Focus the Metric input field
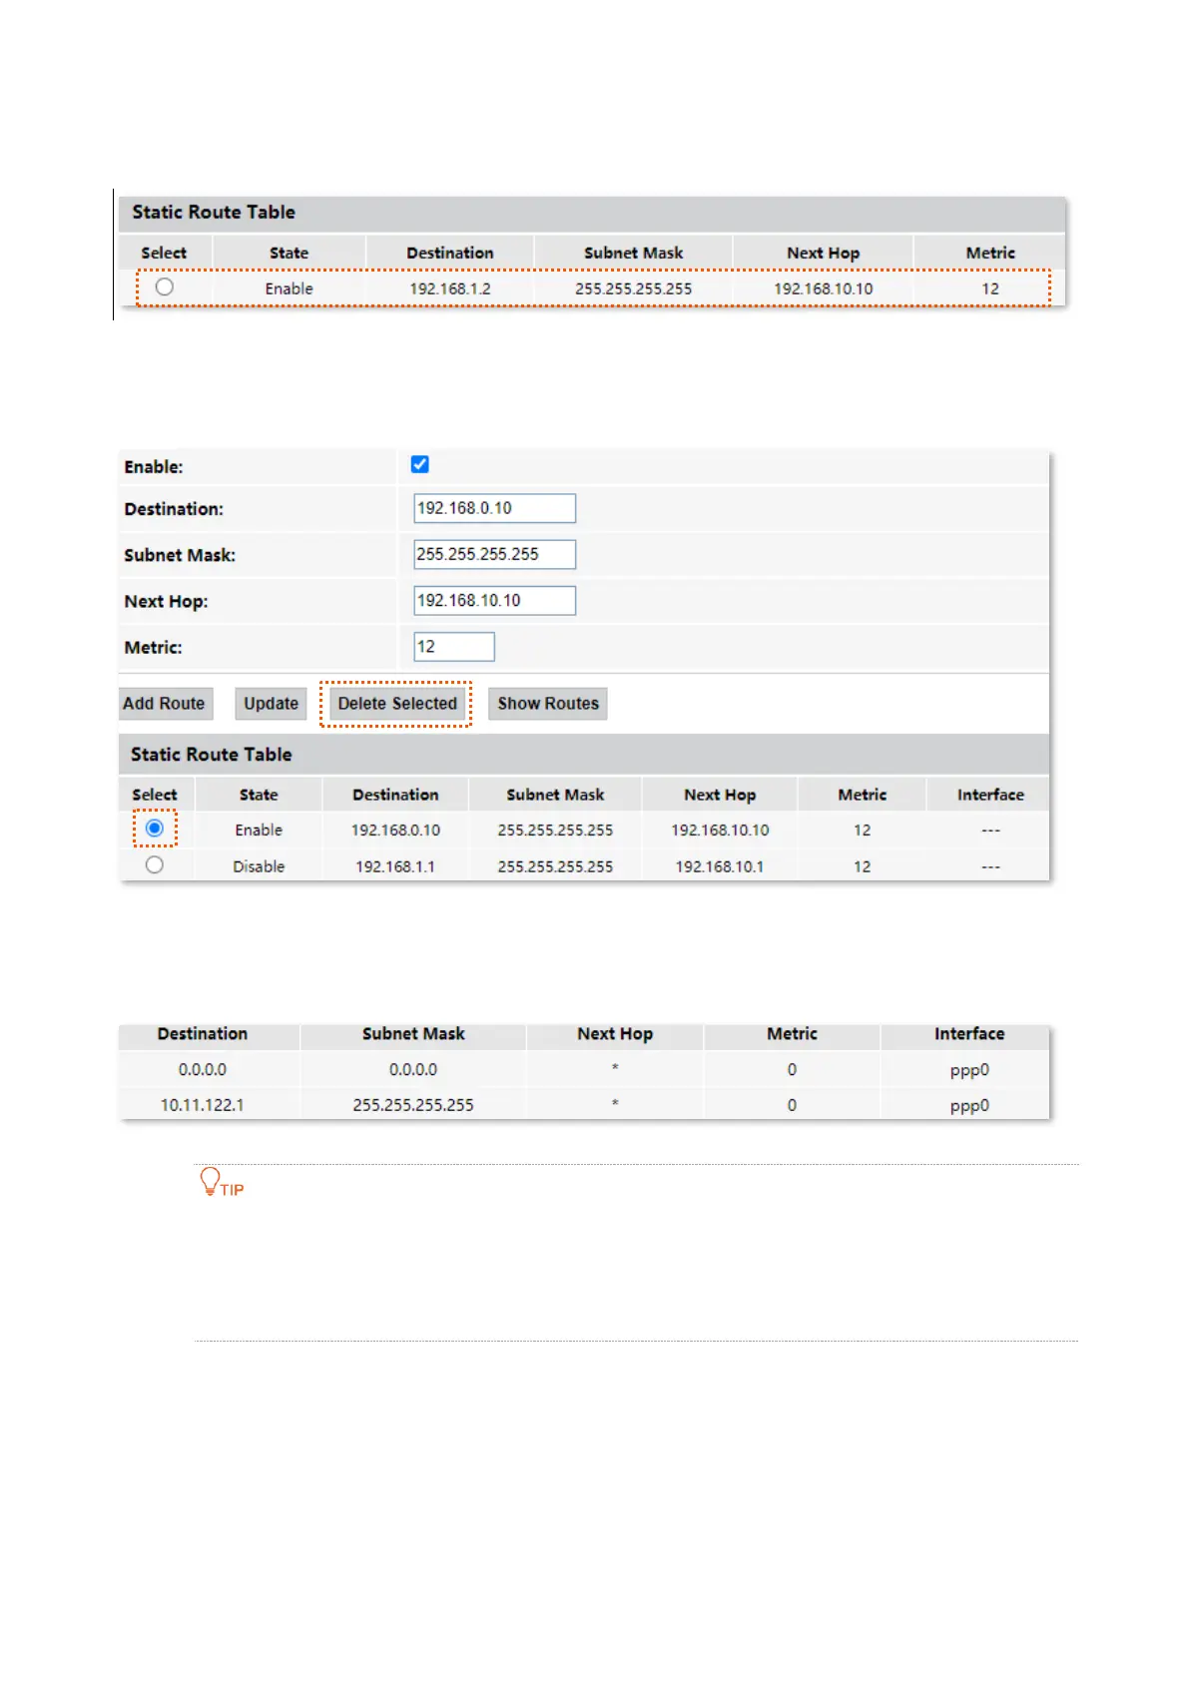 pyautogui.click(x=454, y=647)
